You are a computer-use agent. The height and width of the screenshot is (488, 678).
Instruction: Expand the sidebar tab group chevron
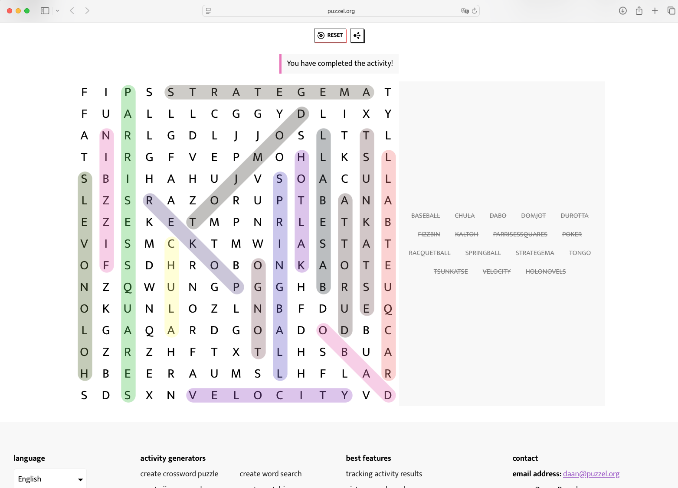(57, 11)
